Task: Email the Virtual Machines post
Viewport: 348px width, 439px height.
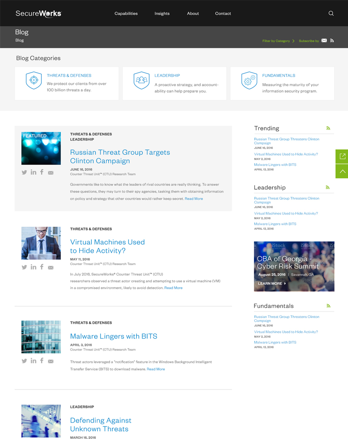Action: (x=50, y=268)
